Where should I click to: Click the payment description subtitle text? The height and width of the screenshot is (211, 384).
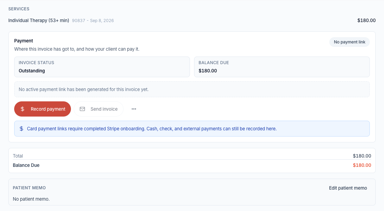77,49
